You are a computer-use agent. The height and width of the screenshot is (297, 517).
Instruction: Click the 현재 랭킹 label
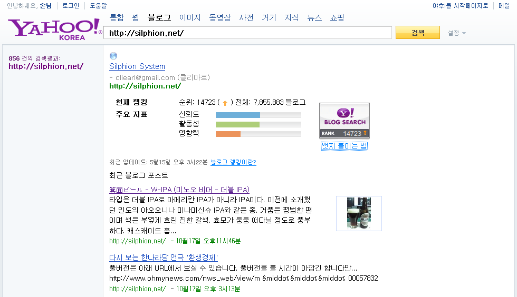pos(131,102)
